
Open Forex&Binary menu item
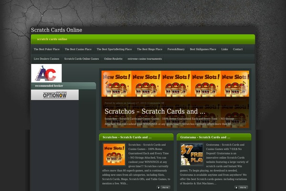click(x=176, y=49)
